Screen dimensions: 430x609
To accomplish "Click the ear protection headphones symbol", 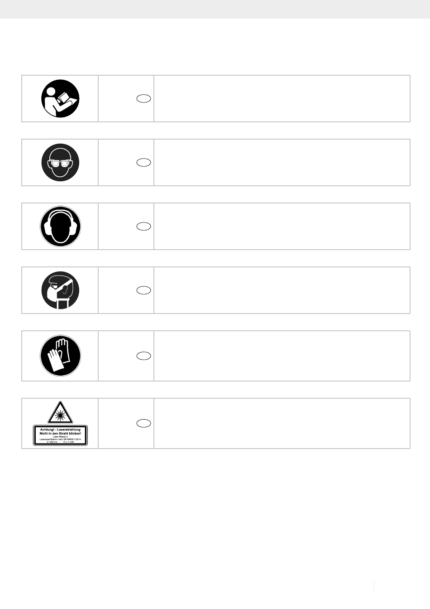I will 60,227.
